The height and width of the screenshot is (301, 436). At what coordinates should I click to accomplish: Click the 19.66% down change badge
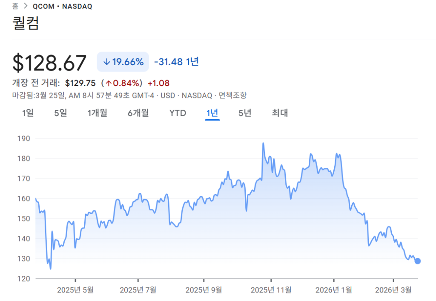point(123,62)
